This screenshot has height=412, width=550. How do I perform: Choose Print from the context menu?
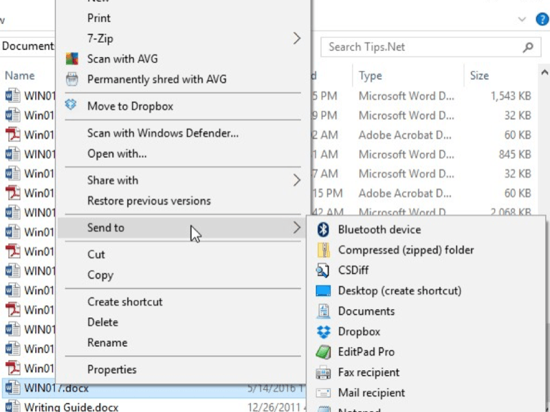point(99,19)
